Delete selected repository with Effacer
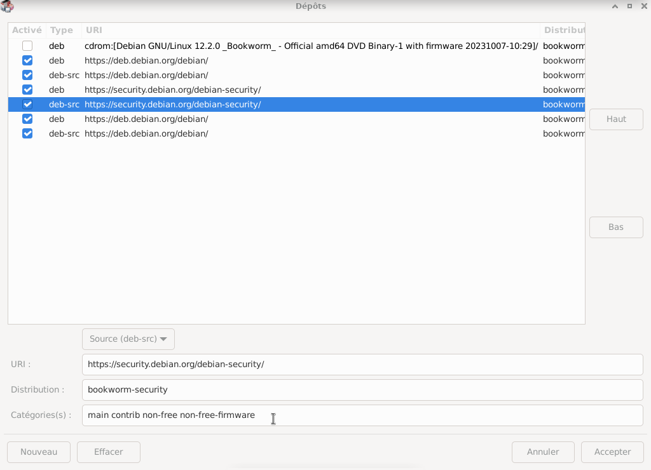This screenshot has height=470, width=651. click(108, 452)
